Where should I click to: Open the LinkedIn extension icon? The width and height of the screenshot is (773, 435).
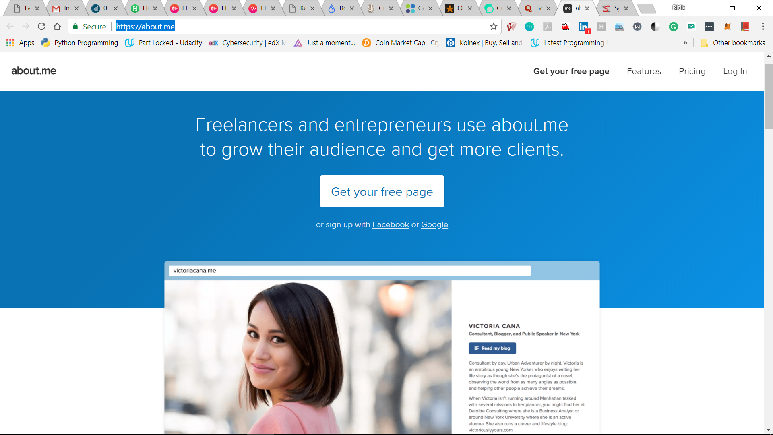point(583,27)
